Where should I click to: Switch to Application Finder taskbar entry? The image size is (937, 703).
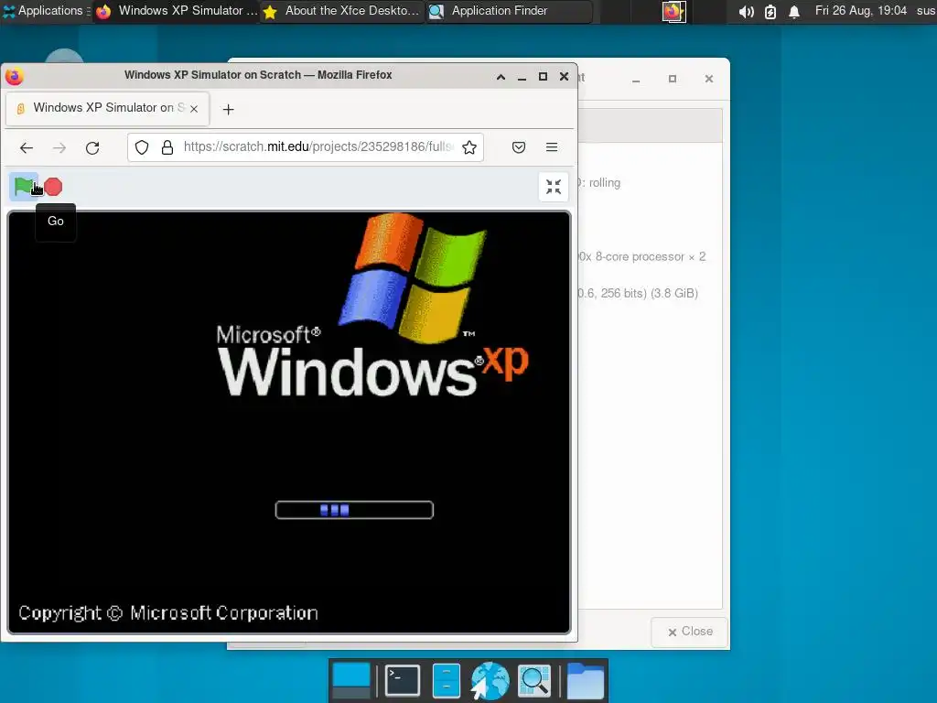[x=509, y=11]
